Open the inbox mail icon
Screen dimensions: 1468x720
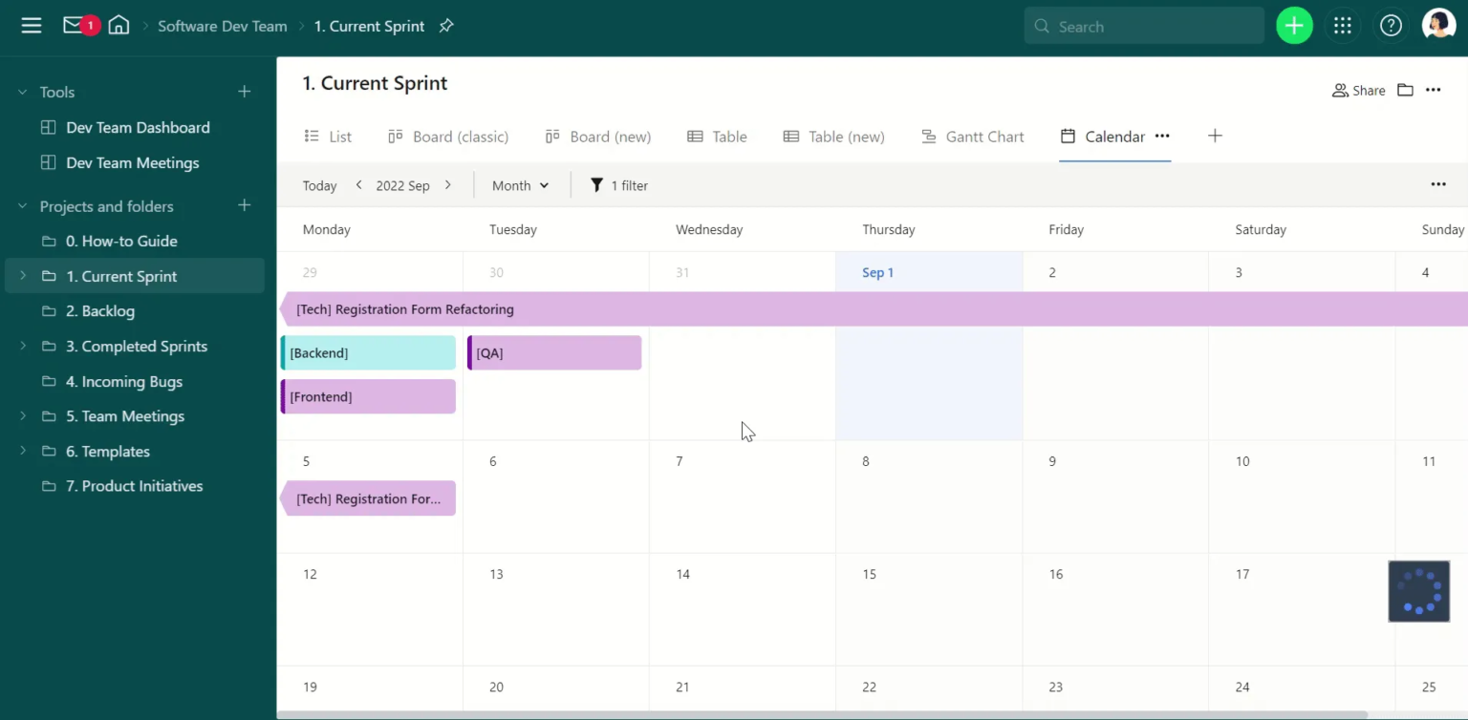pos(73,26)
